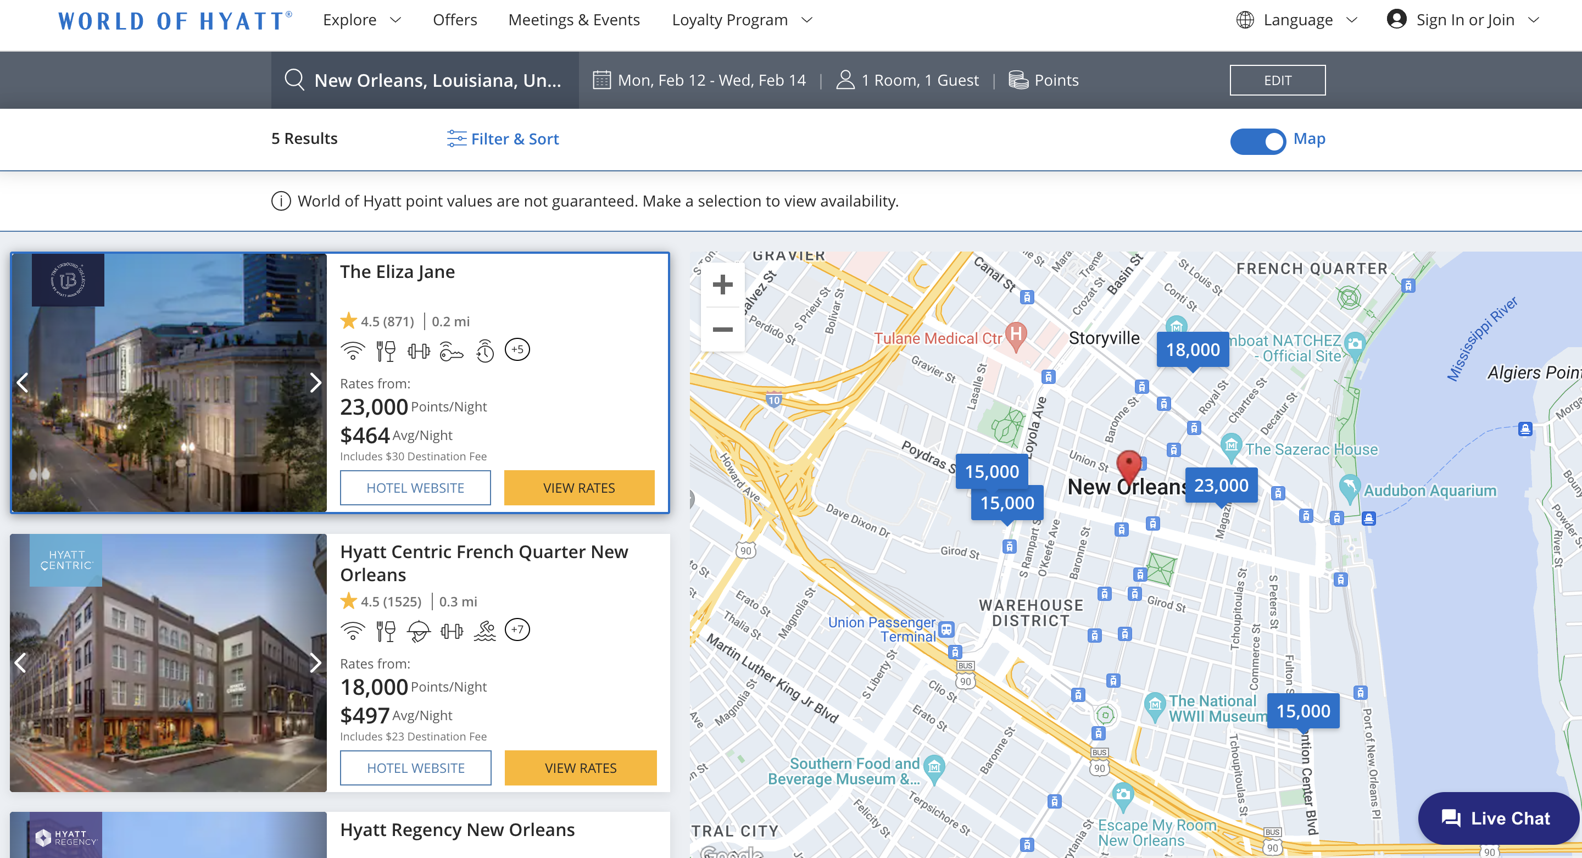The width and height of the screenshot is (1582, 858).
Task: Click Hyatt Centric room service icon
Action: (x=419, y=631)
